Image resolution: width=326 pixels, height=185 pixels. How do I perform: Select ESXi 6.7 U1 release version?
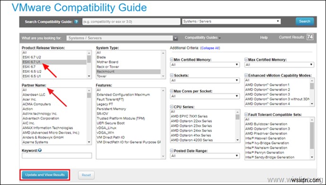[x=54, y=62]
